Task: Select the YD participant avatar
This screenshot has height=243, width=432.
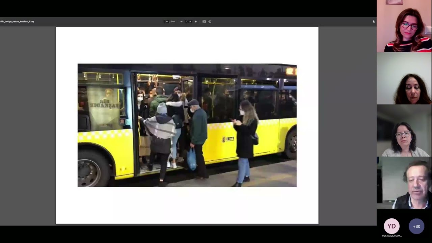Action: click(391, 226)
